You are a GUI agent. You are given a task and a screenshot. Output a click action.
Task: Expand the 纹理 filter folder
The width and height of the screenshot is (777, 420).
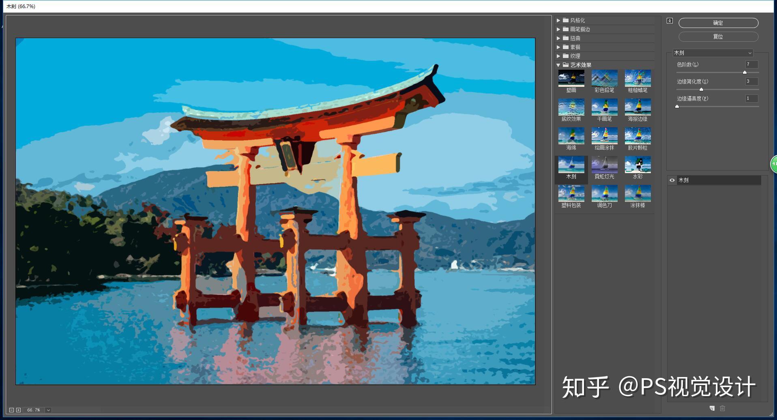pos(558,56)
